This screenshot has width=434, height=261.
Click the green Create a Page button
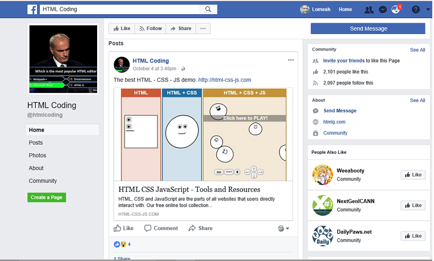click(47, 197)
